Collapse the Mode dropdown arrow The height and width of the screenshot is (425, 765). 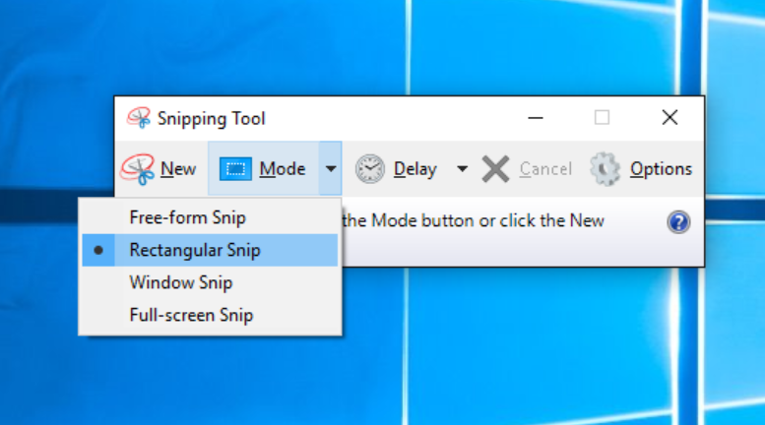click(x=331, y=169)
